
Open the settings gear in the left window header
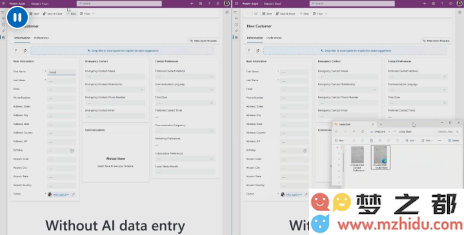click(200, 4)
